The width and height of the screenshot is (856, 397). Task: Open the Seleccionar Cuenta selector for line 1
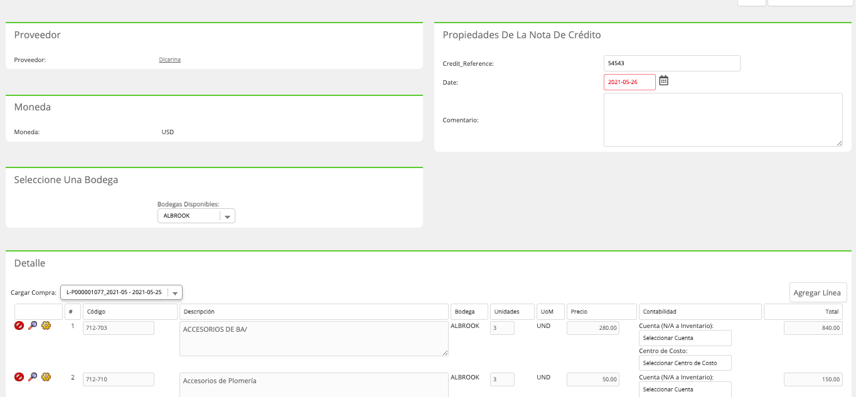coord(685,338)
